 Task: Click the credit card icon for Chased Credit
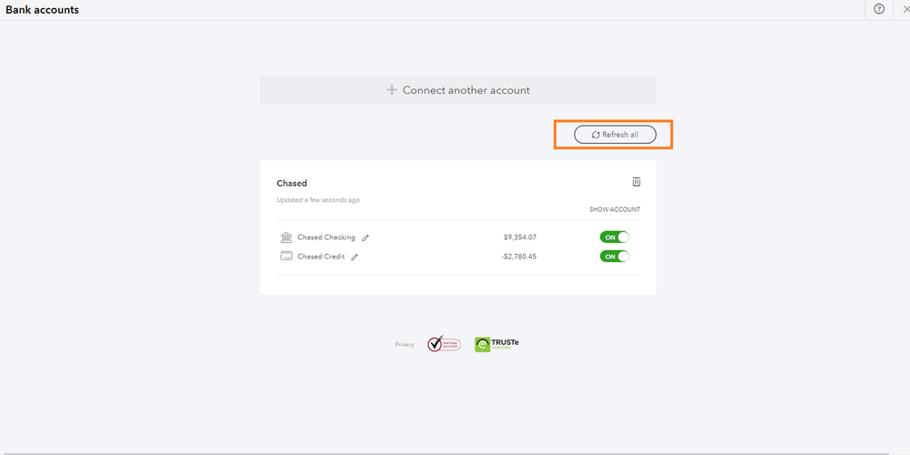(286, 257)
